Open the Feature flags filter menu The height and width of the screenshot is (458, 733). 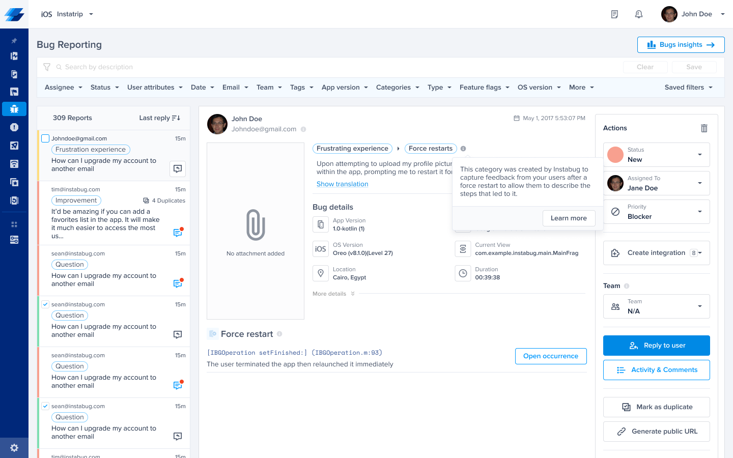tap(485, 88)
